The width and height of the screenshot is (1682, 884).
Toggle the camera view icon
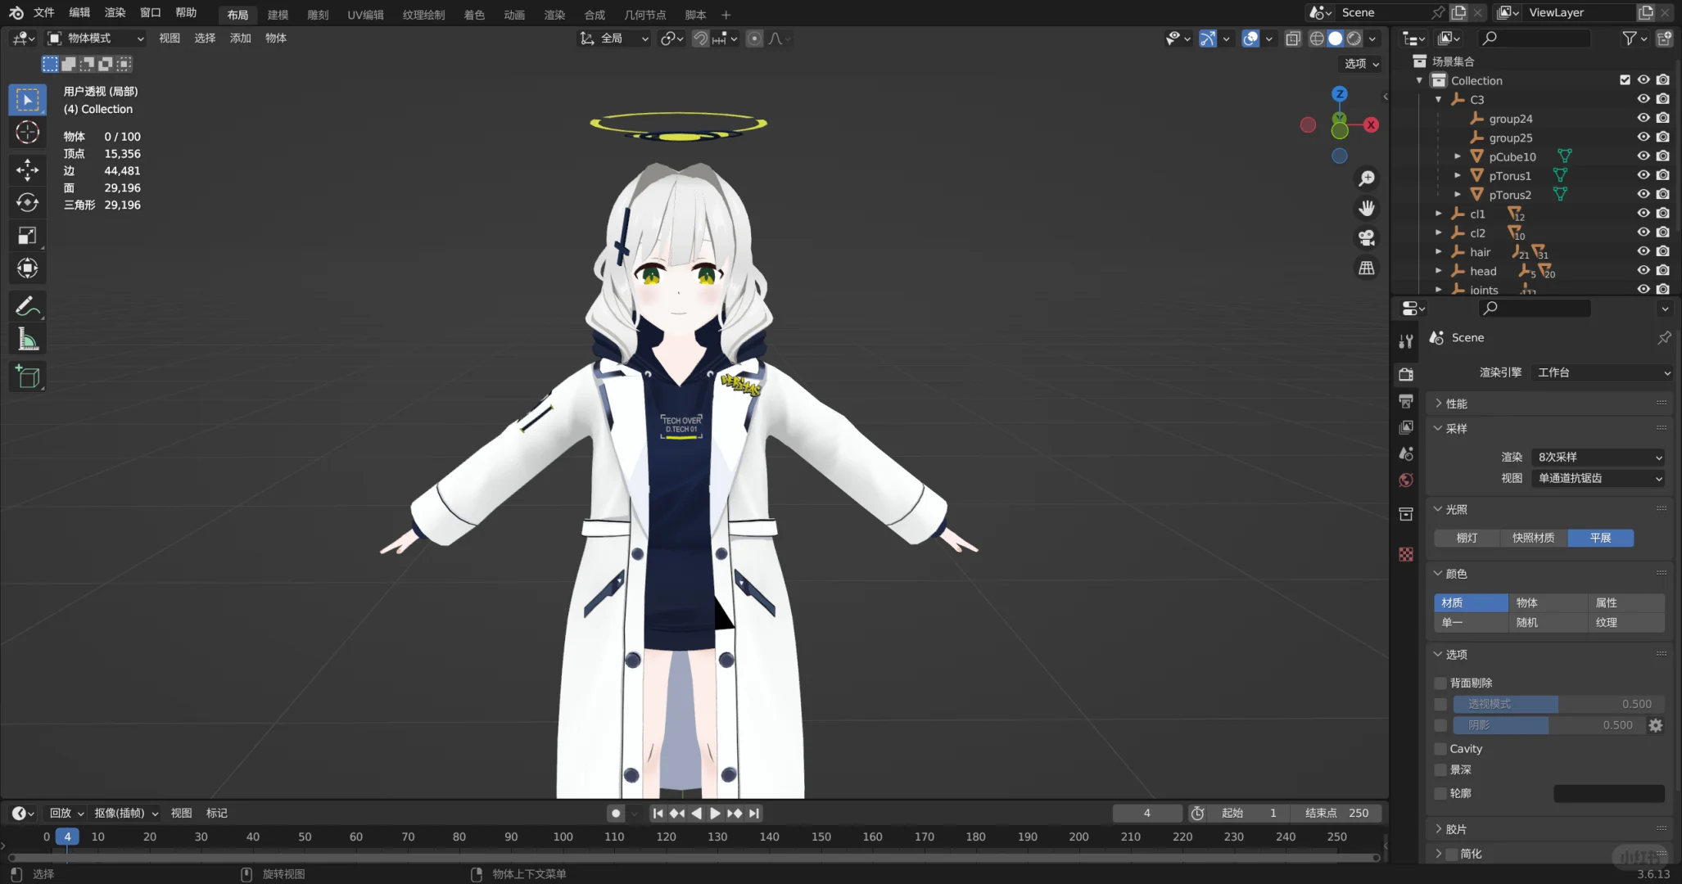pyautogui.click(x=1367, y=238)
